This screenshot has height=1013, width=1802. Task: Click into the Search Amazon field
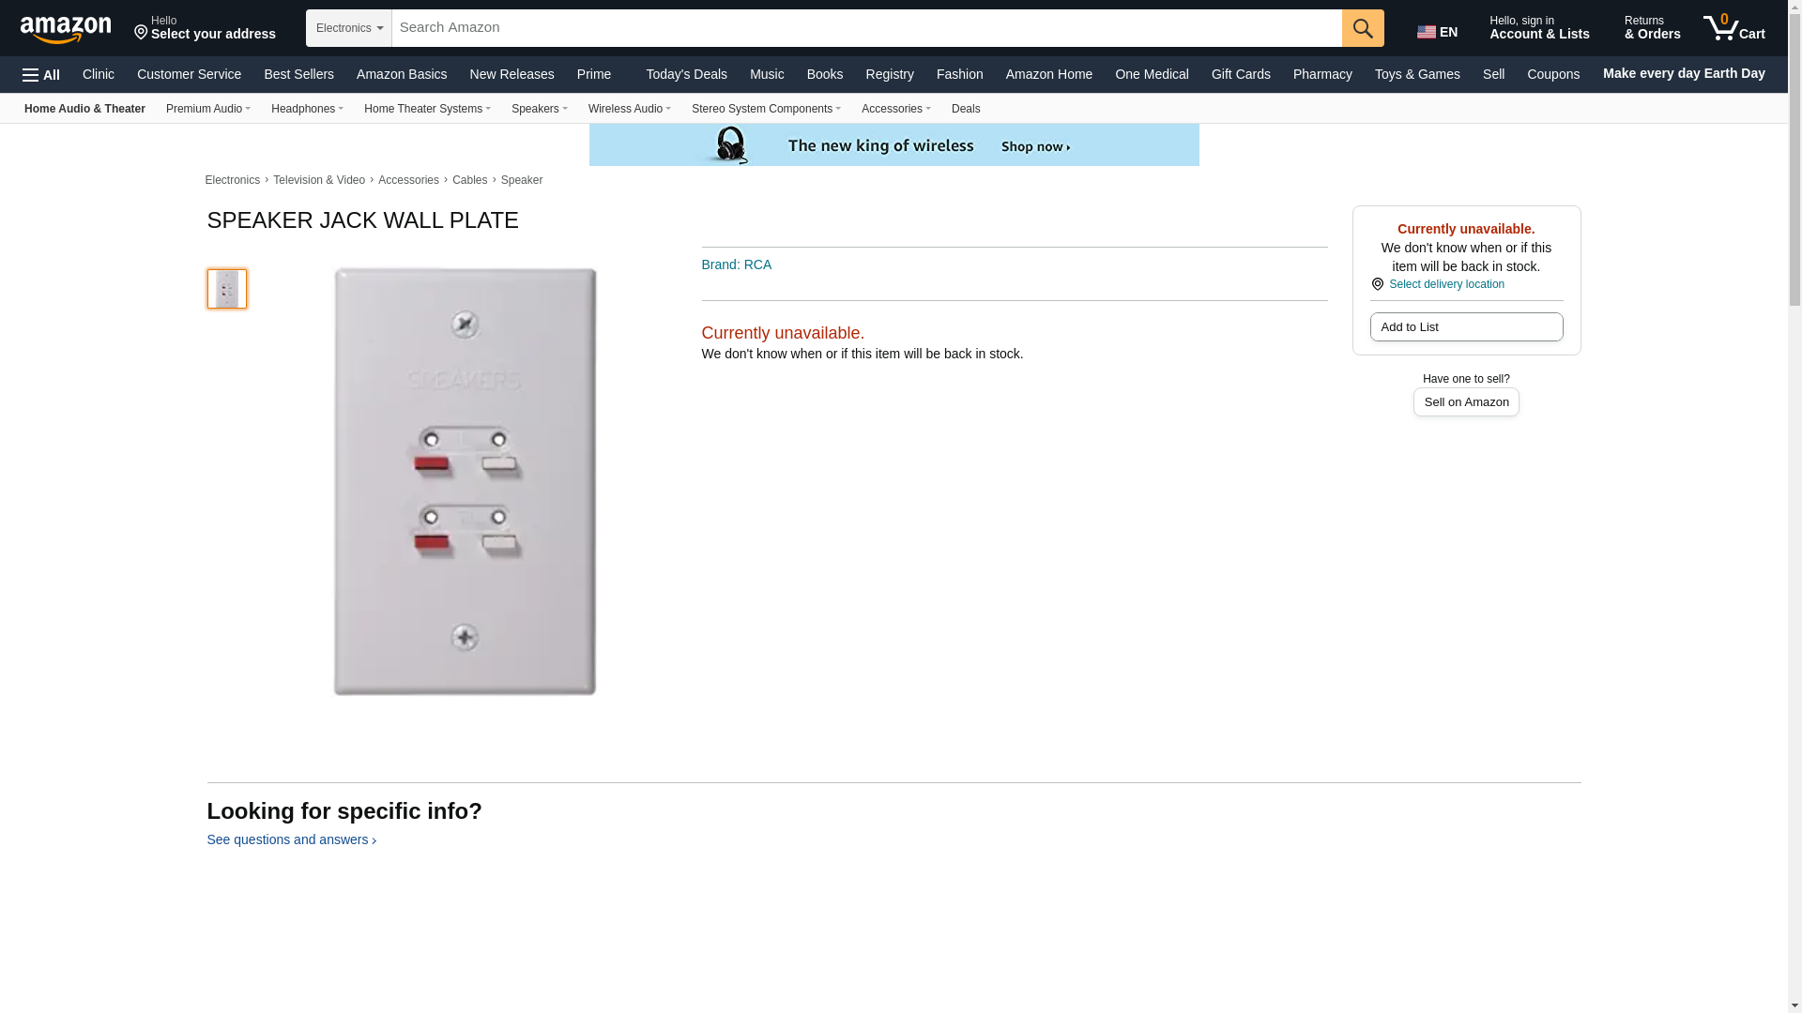pos(866,28)
